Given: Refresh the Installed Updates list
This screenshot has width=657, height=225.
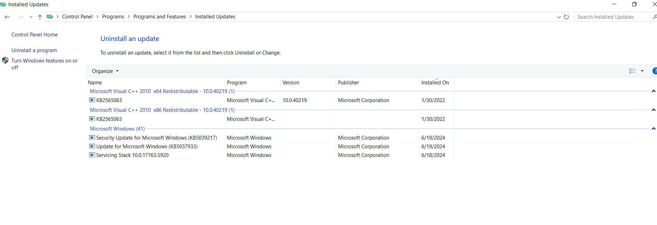Looking at the screenshot, I should point(566,17).
